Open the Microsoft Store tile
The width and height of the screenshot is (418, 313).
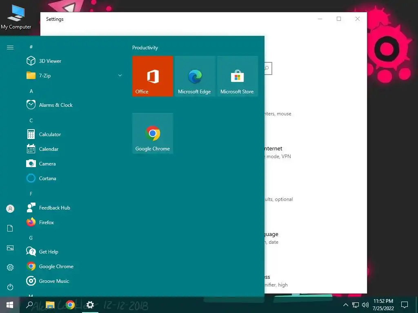click(237, 76)
